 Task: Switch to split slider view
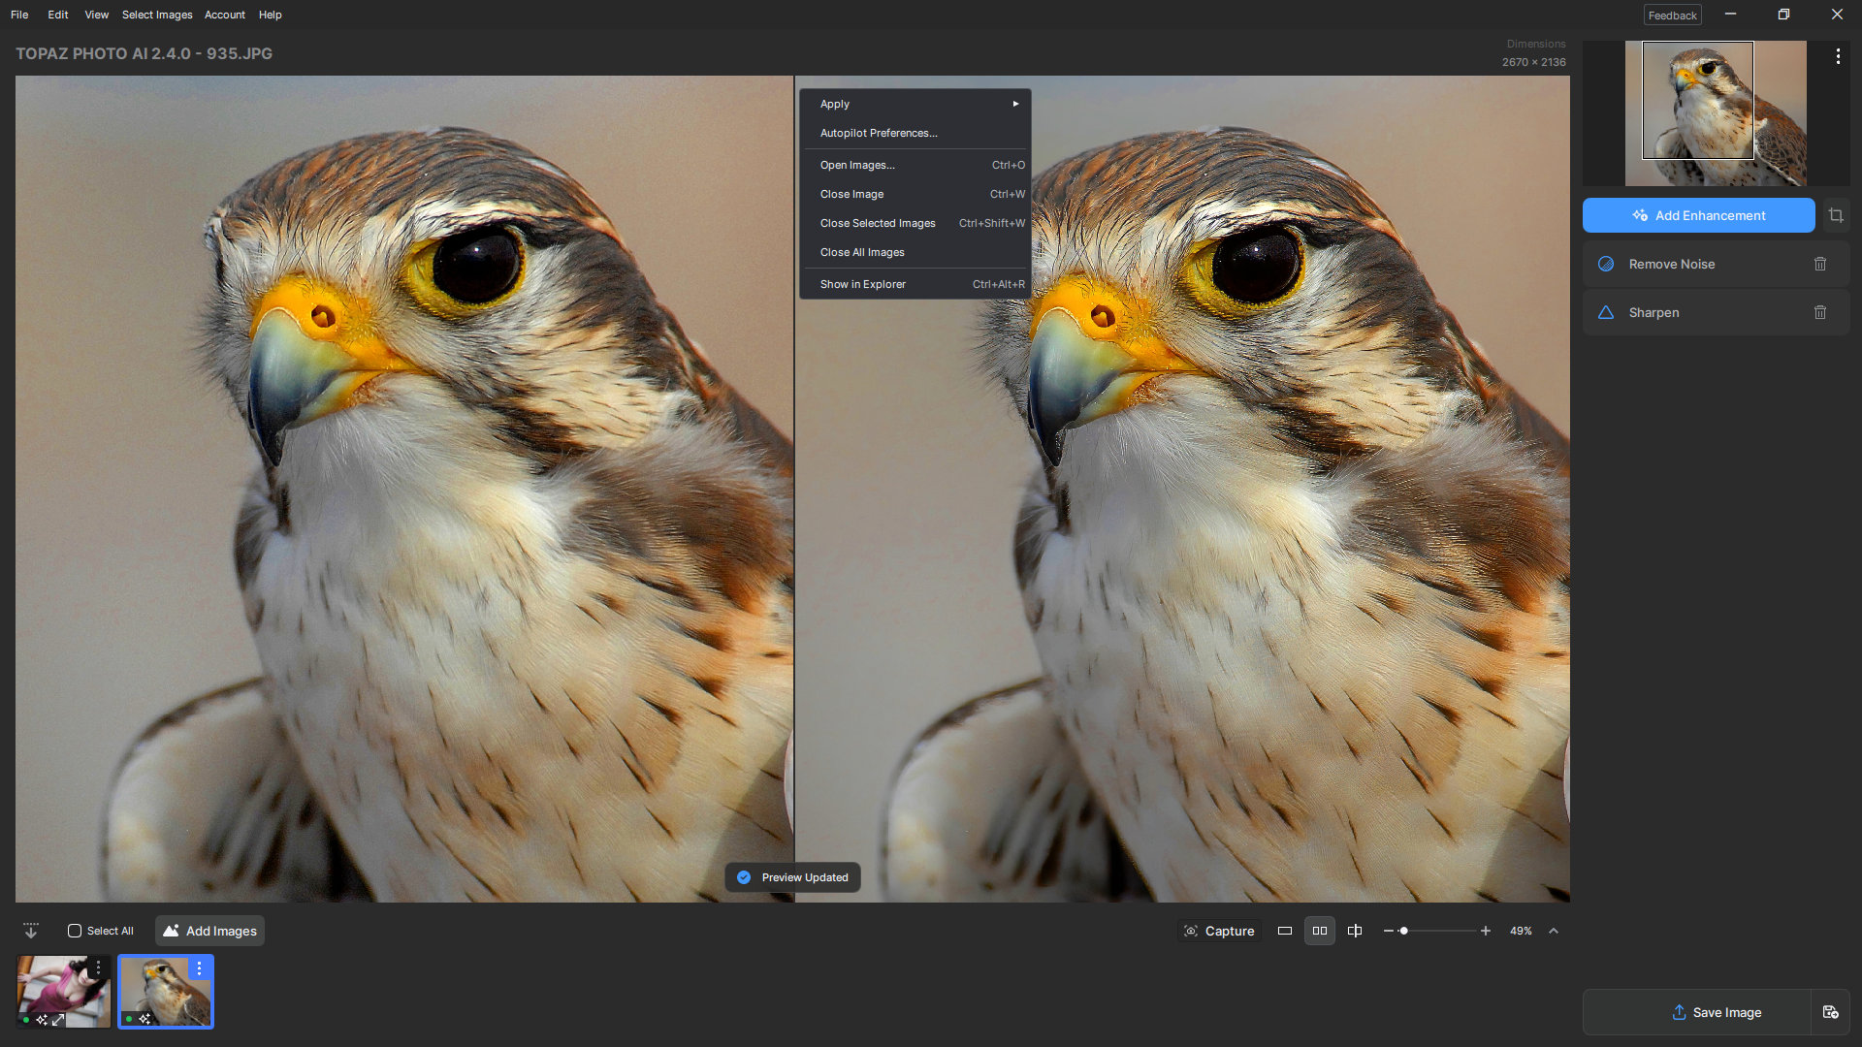tap(1355, 931)
